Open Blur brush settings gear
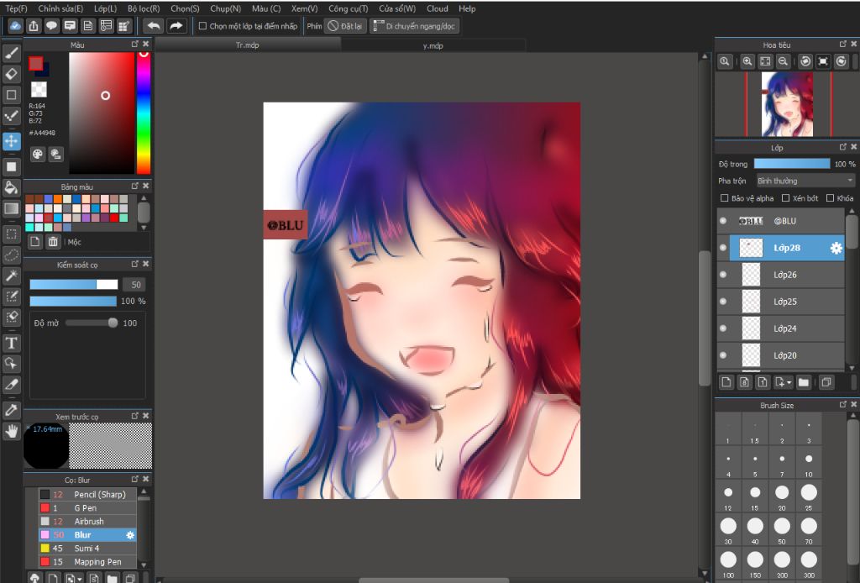Screen dimensions: 860x583 (x=130, y=535)
